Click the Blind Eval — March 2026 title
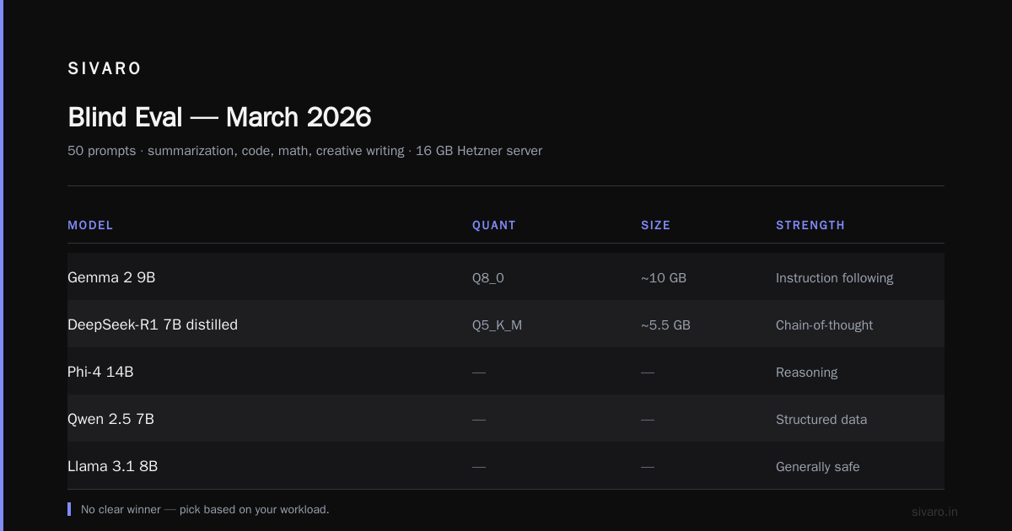The height and width of the screenshot is (531, 1012). pyautogui.click(x=219, y=116)
